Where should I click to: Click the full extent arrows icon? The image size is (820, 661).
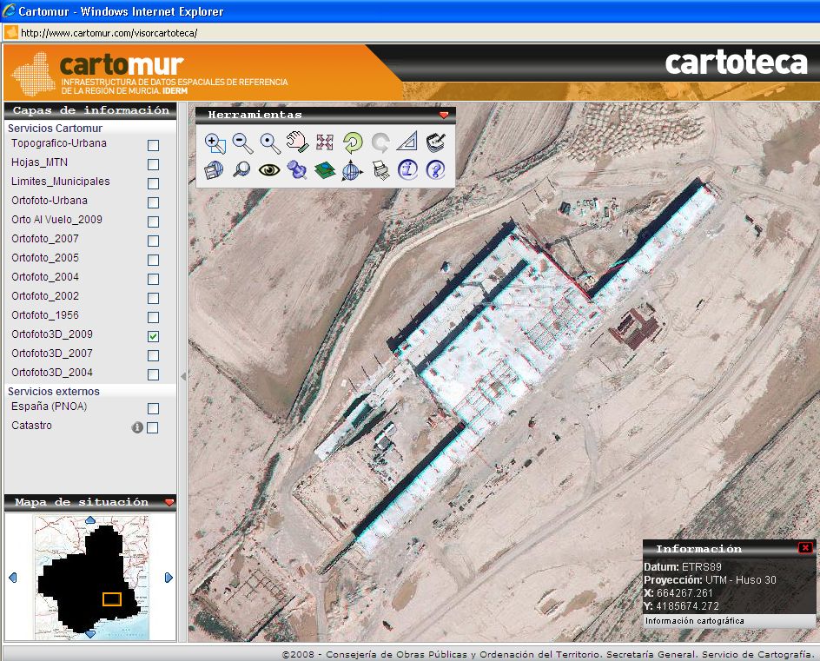[325, 143]
